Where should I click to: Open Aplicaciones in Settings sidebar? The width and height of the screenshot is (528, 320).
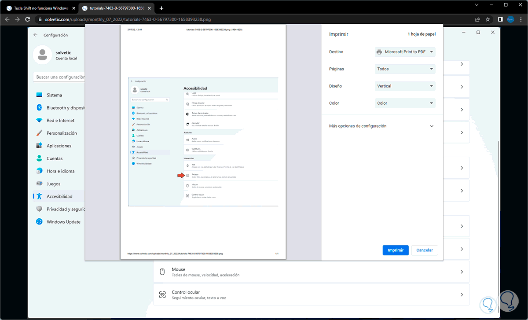pyautogui.click(x=59, y=146)
